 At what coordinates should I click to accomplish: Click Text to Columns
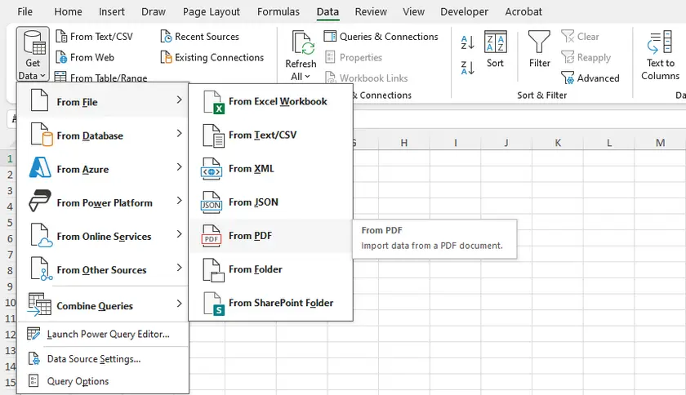click(x=660, y=55)
